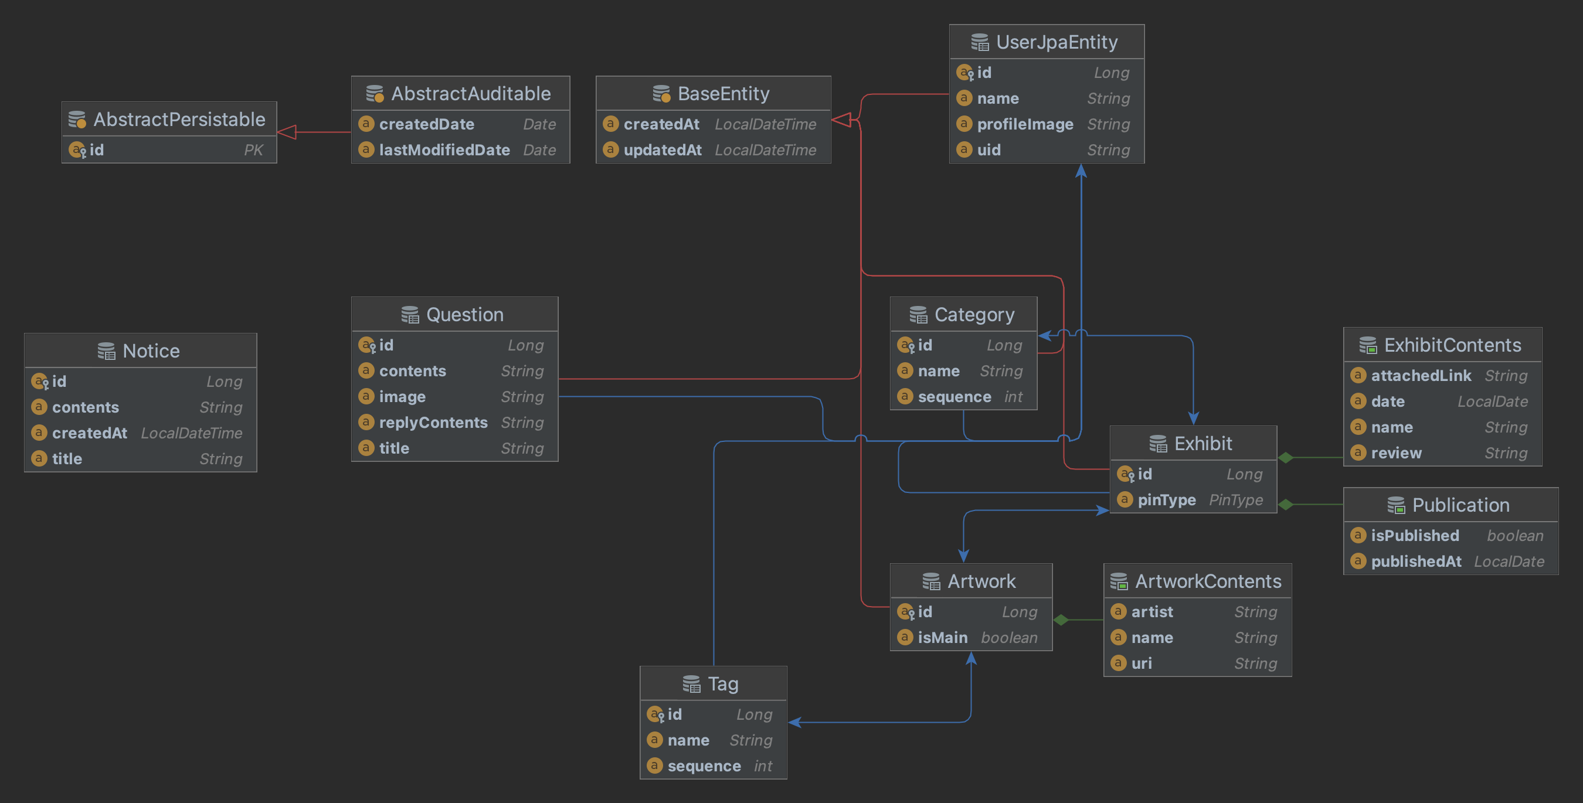Click the replyContents field in Question

433,423
